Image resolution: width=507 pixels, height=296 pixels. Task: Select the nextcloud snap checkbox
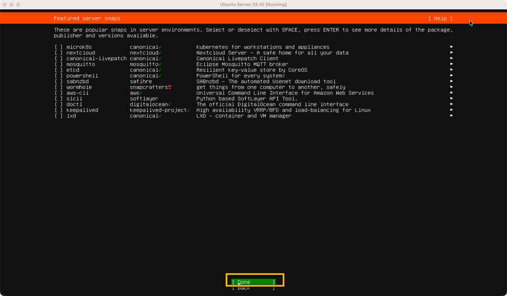59,53
